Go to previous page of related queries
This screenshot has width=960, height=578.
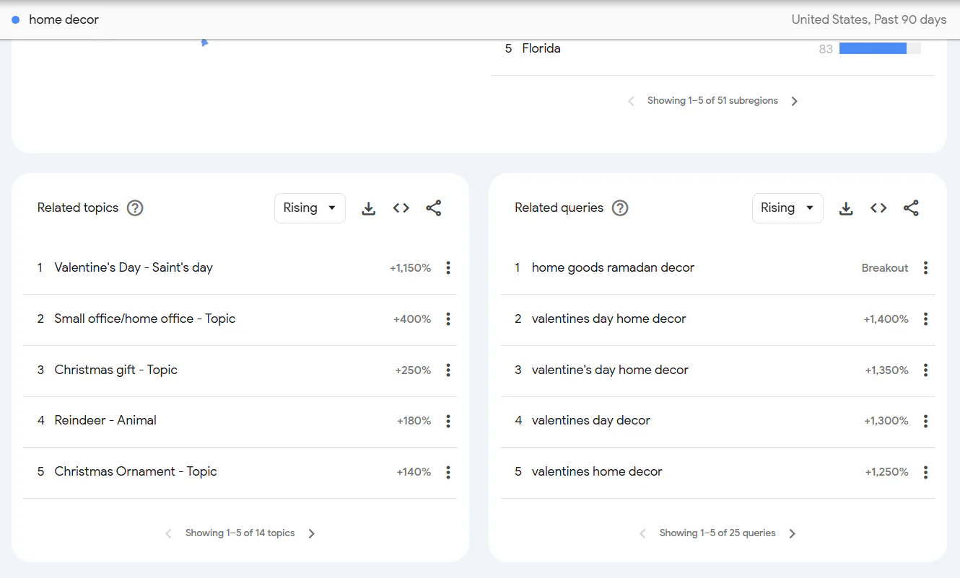coord(643,534)
